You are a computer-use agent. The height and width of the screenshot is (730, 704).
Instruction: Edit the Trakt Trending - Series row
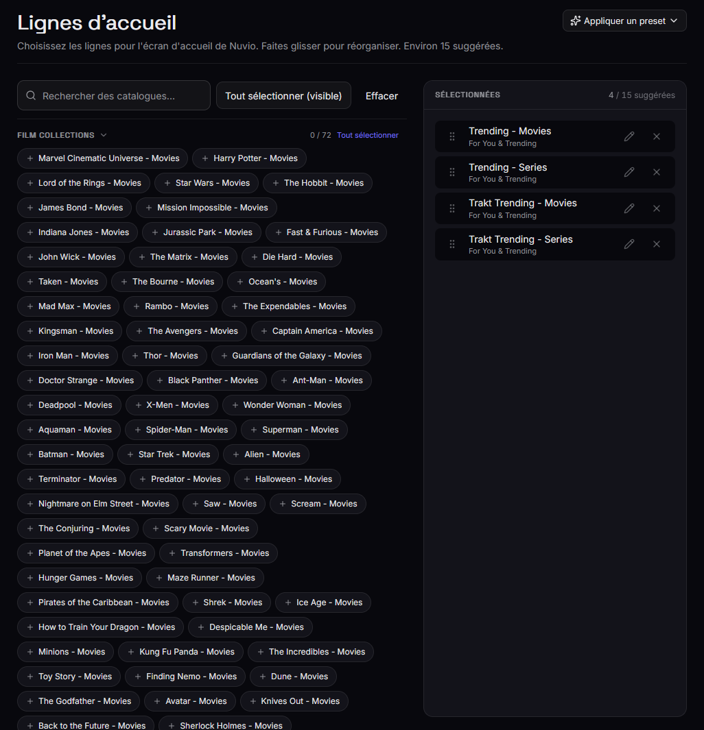tap(629, 244)
